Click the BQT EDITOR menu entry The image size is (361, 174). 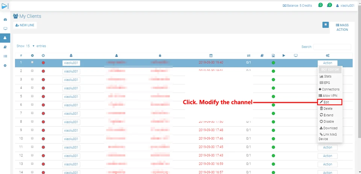[330, 69]
